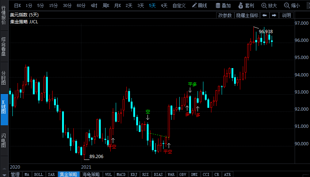Open the 管理 indicator manager
The width and height of the screenshot is (310, 177).
(x=15, y=174)
